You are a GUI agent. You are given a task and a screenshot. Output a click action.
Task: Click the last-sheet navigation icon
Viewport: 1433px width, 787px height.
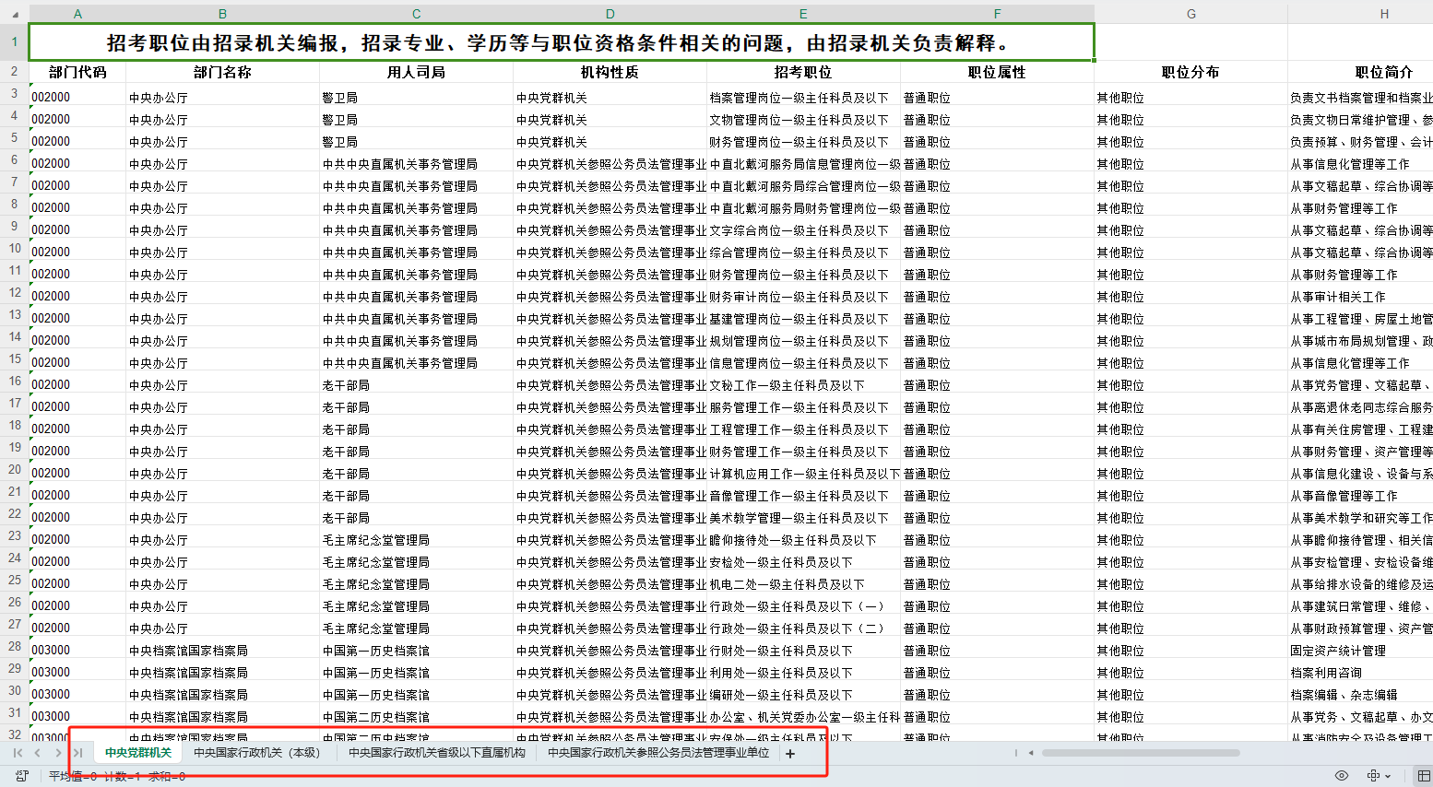click(x=79, y=753)
